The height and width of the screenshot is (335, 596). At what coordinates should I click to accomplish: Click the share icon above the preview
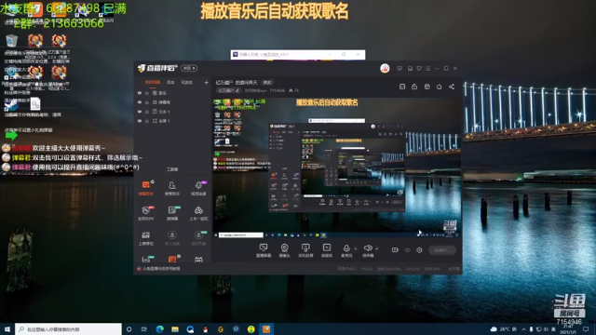tap(452, 87)
